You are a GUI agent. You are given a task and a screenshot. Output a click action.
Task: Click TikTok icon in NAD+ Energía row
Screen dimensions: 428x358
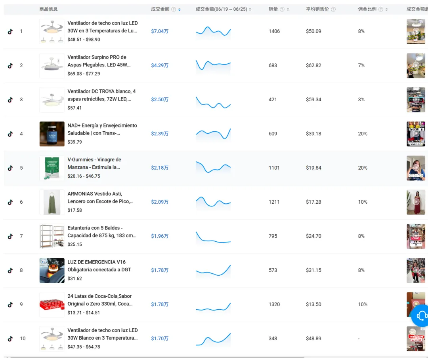click(10, 134)
